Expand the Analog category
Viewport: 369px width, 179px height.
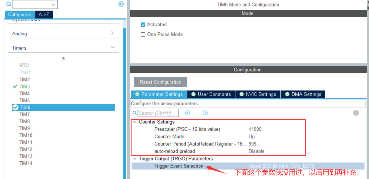[x=112, y=33]
